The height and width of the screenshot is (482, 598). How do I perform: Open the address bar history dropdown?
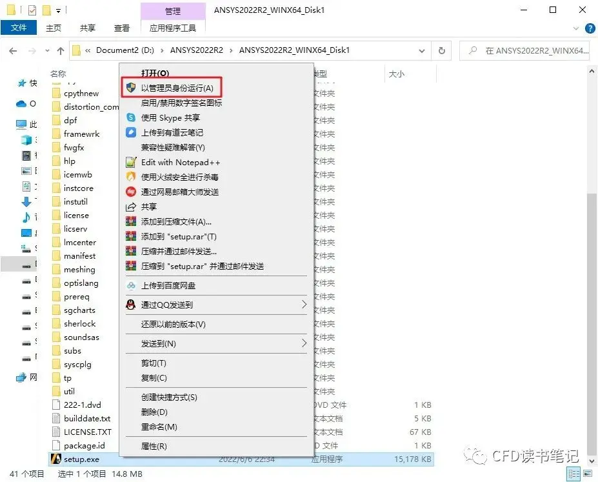(422, 51)
